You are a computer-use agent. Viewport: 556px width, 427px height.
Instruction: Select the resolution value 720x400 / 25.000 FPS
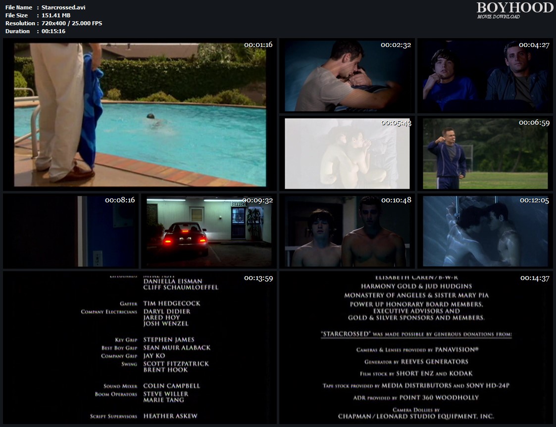point(72,23)
